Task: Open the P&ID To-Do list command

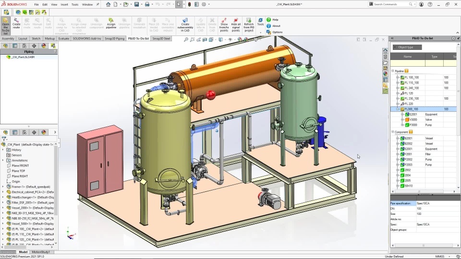Action: (x=5, y=26)
